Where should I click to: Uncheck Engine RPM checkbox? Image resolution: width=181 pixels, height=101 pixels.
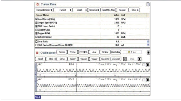pos(36,33)
